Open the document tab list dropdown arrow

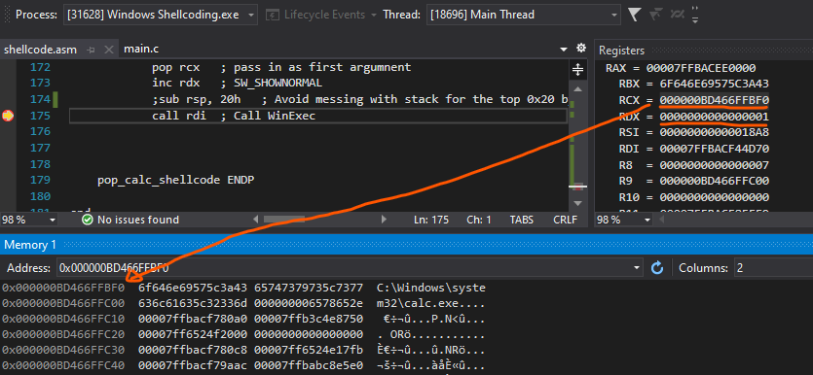564,50
